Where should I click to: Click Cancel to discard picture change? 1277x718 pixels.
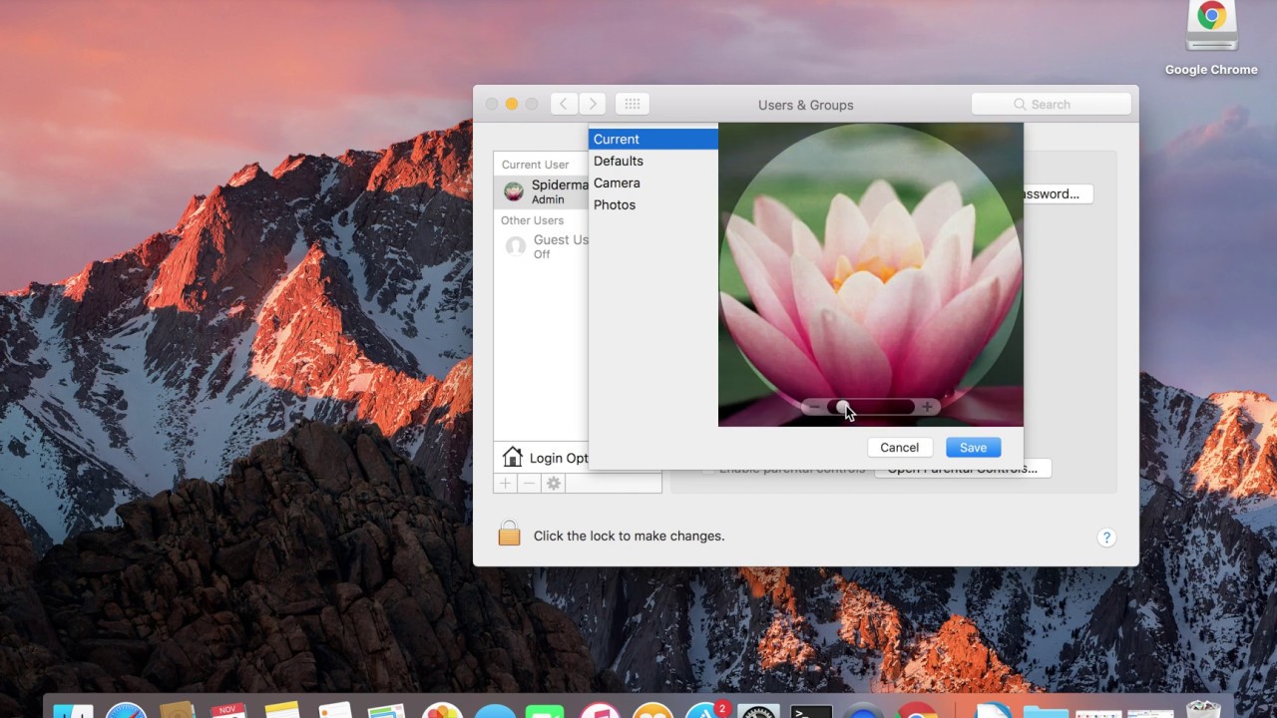click(x=900, y=448)
